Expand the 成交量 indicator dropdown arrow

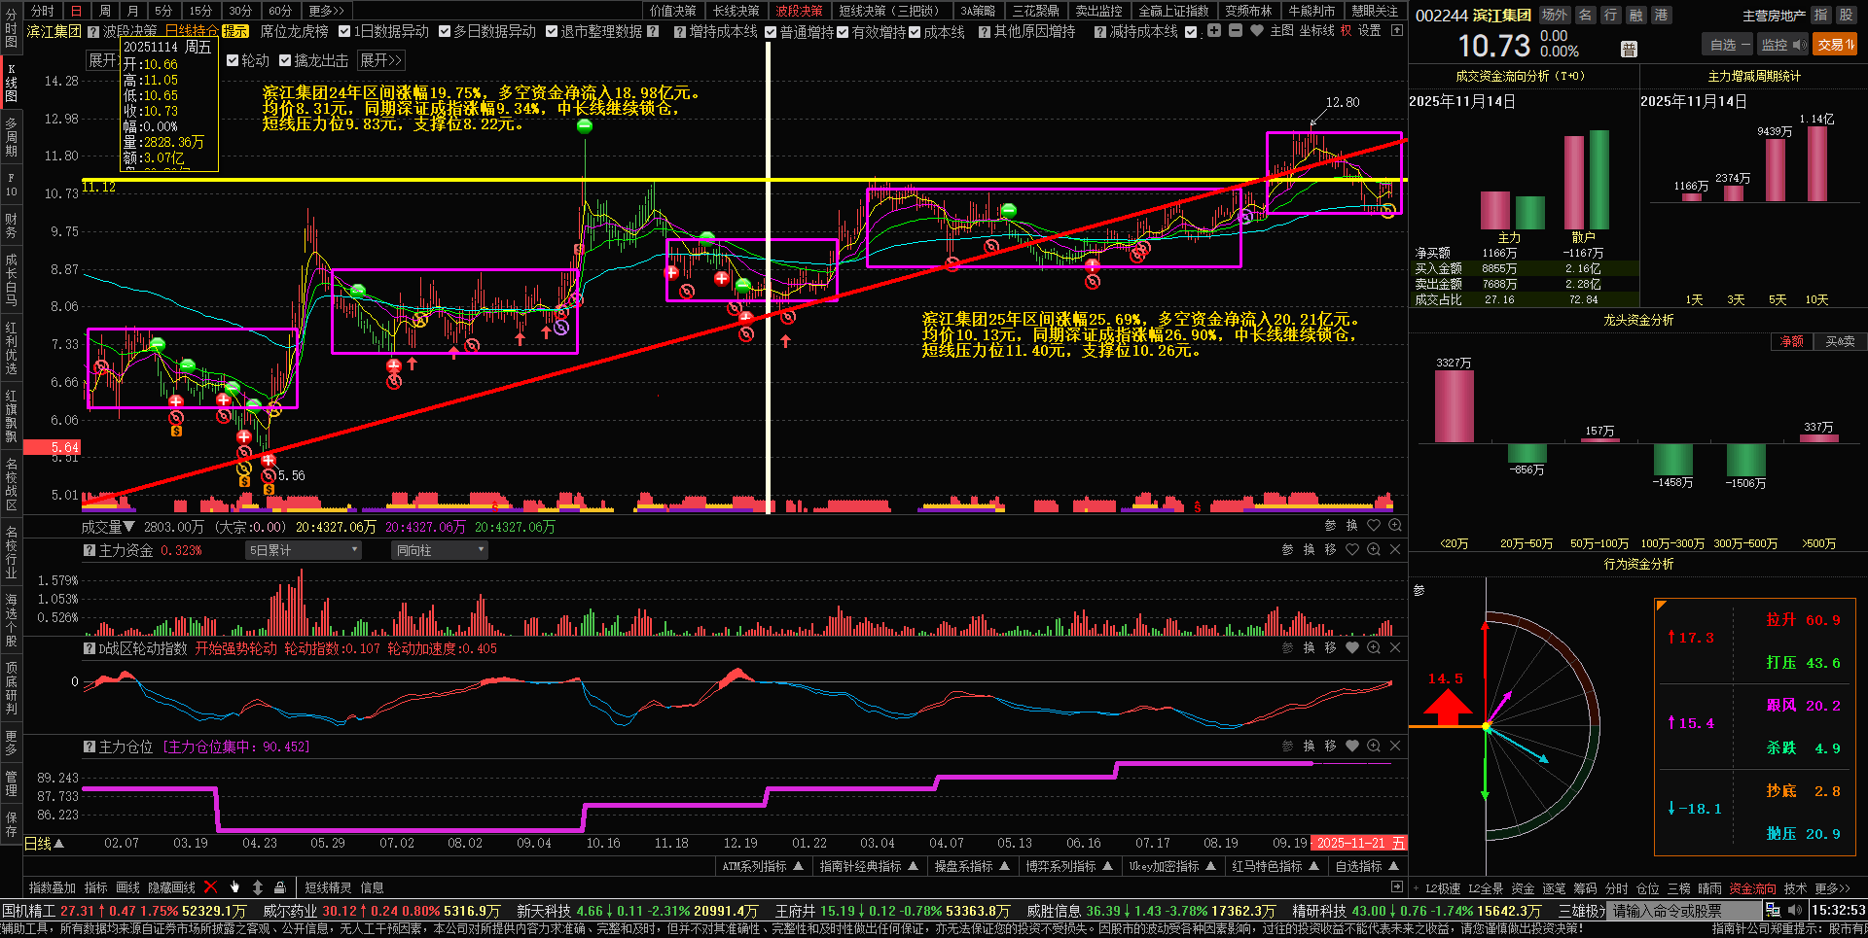click(x=129, y=526)
